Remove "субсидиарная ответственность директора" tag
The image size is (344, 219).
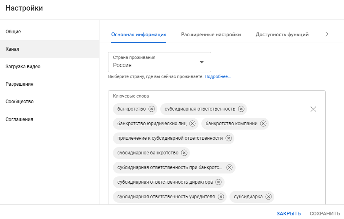pos(218,182)
